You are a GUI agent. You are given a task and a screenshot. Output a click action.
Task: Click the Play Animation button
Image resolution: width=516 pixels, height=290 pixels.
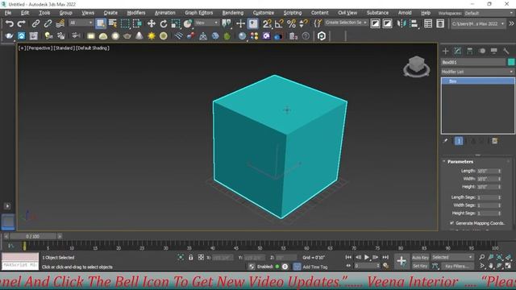pyautogui.click(x=366, y=257)
